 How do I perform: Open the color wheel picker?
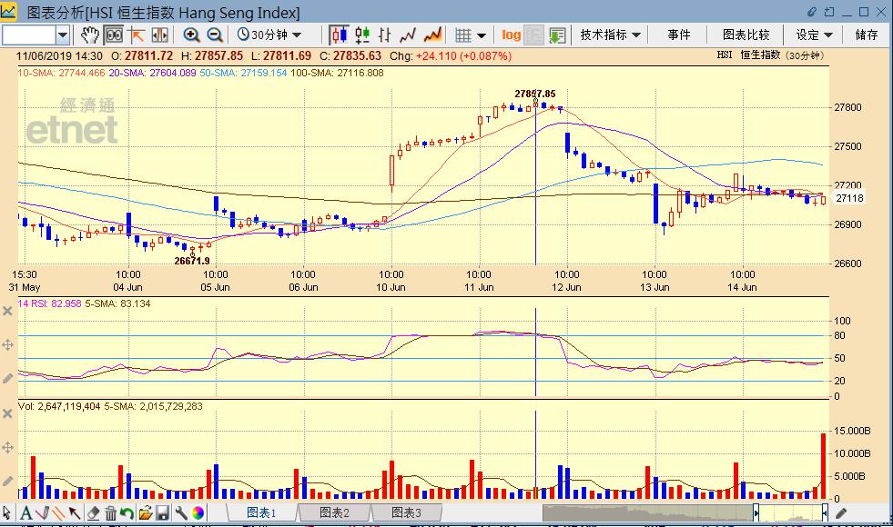[198, 513]
